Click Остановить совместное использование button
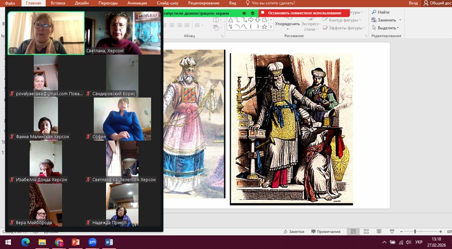This screenshot has width=452, height=249. (304, 13)
